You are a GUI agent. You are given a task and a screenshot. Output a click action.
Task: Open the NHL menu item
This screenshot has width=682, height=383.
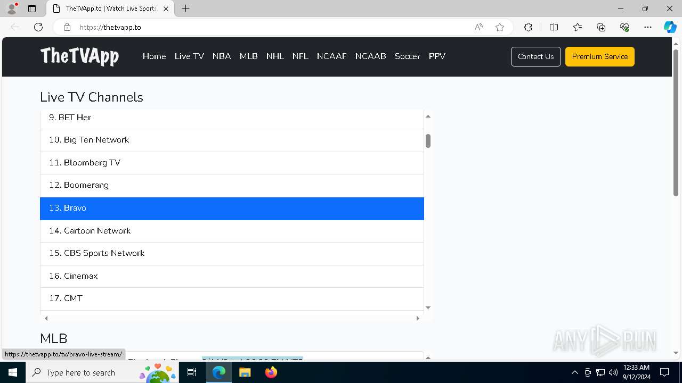(275, 56)
